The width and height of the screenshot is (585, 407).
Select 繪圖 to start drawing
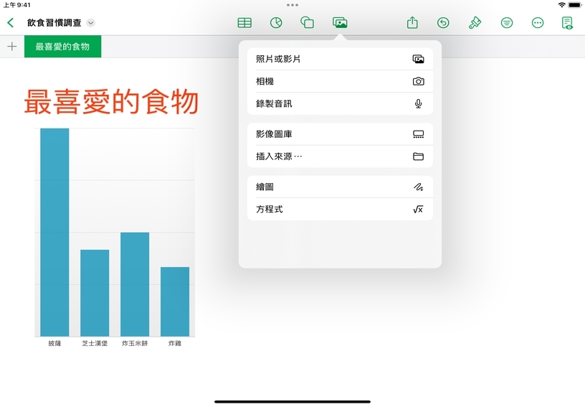click(340, 187)
